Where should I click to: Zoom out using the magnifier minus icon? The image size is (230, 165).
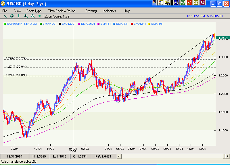32,16
